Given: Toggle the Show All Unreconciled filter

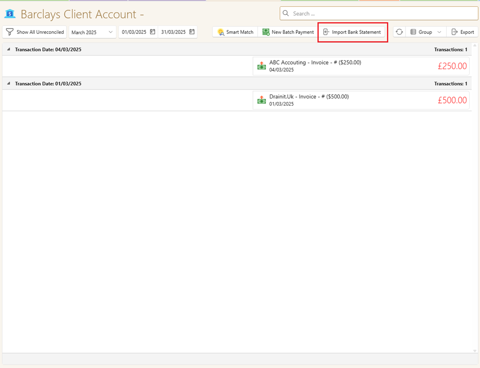Looking at the screenshot, I should coord(35,32).
